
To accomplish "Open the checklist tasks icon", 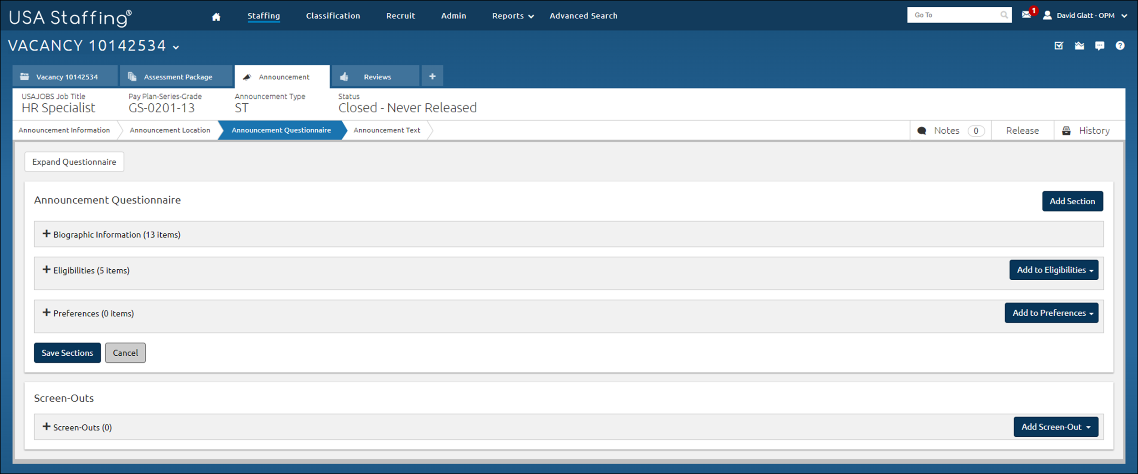I will point(1059,45).
